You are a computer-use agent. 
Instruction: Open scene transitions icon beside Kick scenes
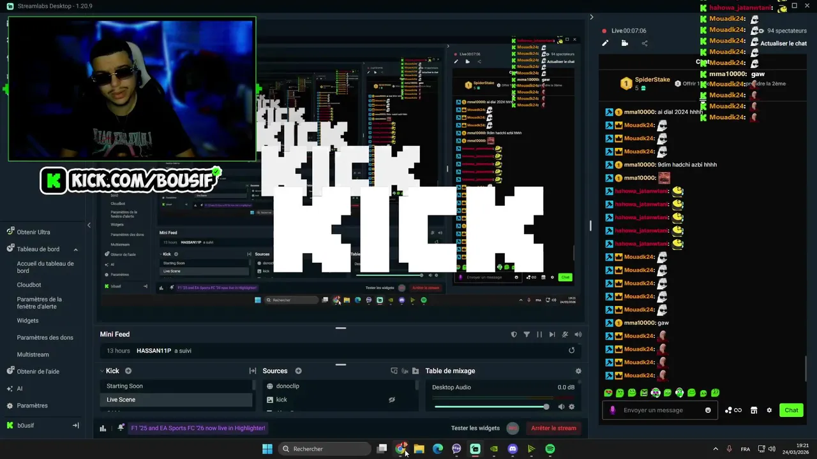(253, 371)
